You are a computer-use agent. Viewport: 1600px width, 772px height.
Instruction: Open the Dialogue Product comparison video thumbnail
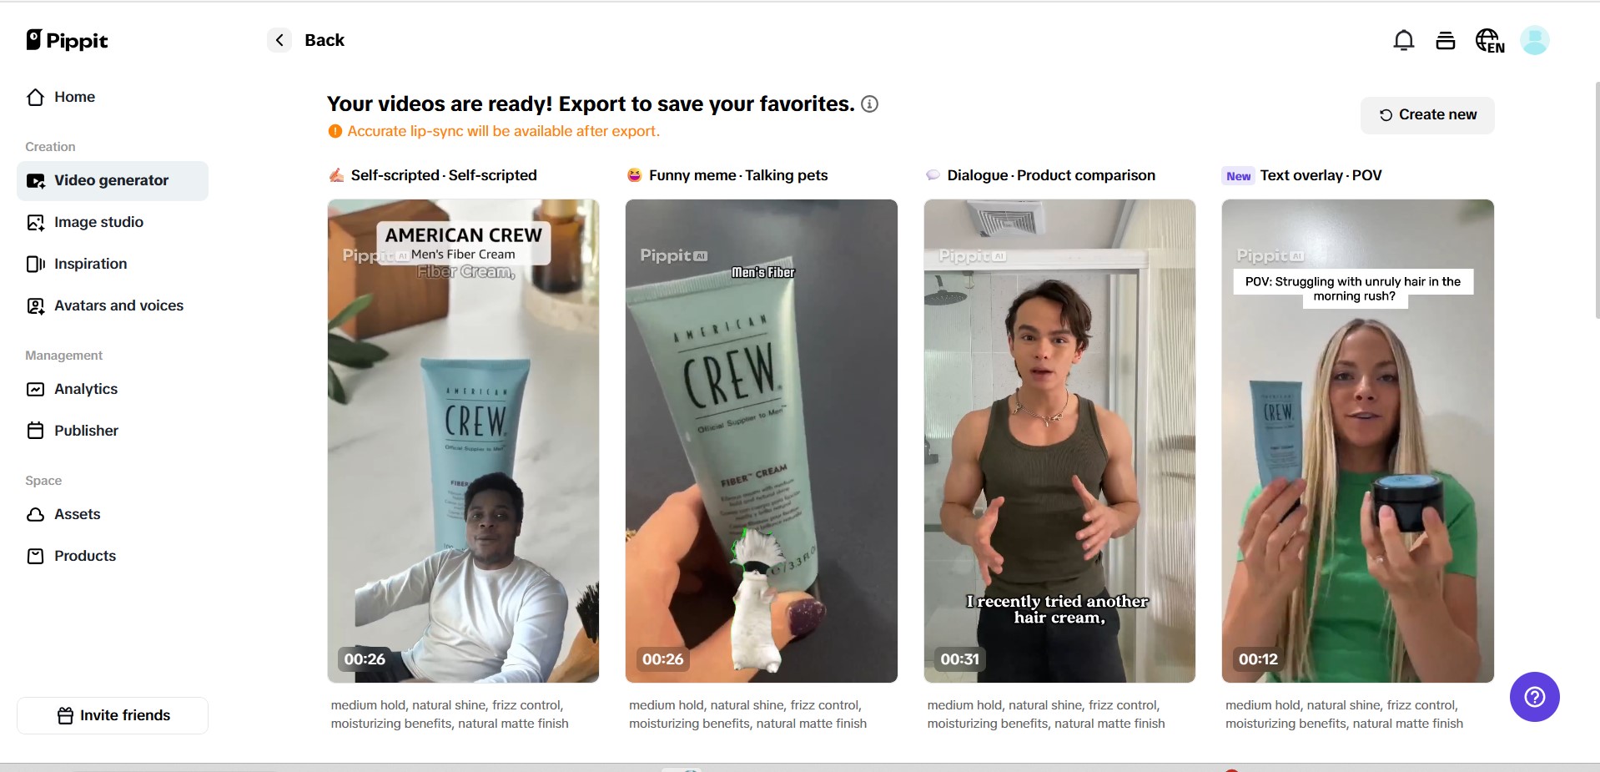pyautogui.click(x=1059, y=441)
